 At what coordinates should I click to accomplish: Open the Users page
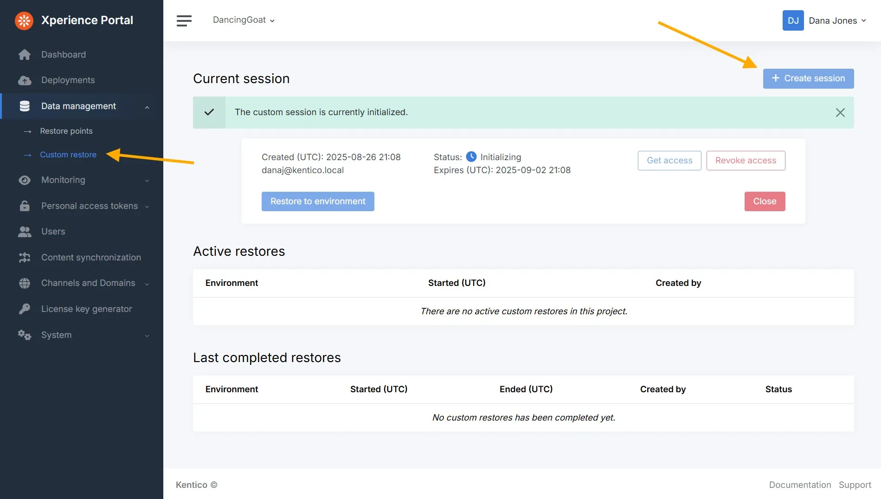(x=53, y=232)
